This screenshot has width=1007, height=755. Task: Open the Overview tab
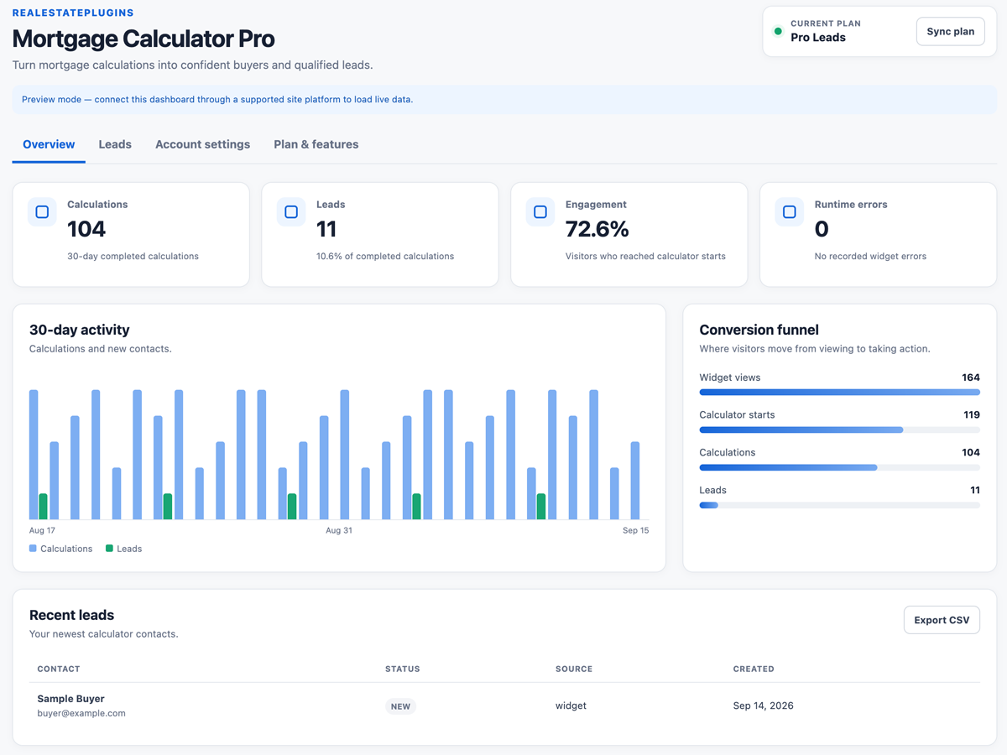pyautogui.click(x=49, y=145)
